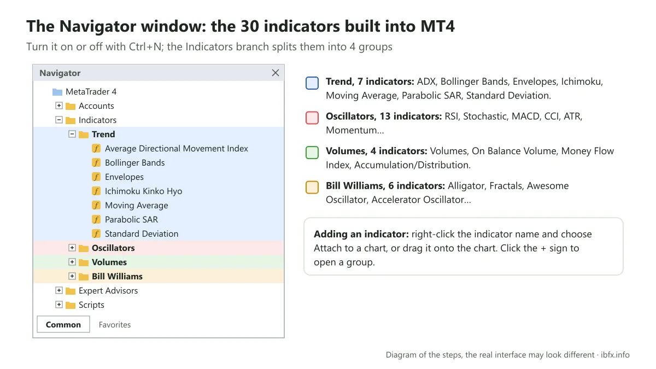Click the ibfx.info footer caption
The width and height of the screenshot is (656, 369).
pos(508,355)
